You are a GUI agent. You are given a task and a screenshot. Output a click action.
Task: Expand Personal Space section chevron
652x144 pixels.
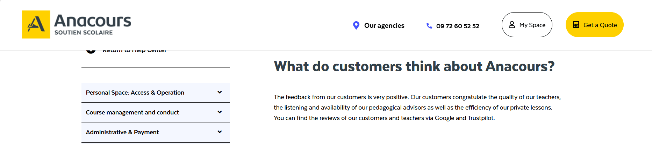220,92
